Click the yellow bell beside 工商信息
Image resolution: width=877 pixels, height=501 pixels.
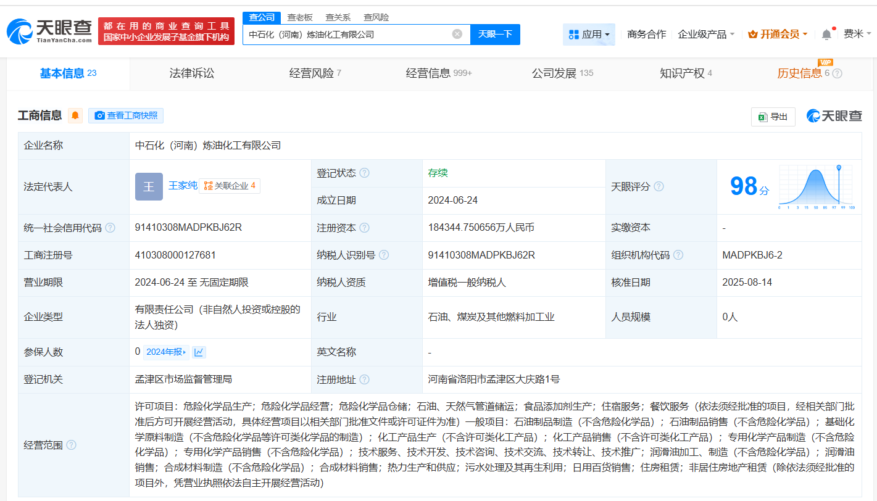click(75, 115)
